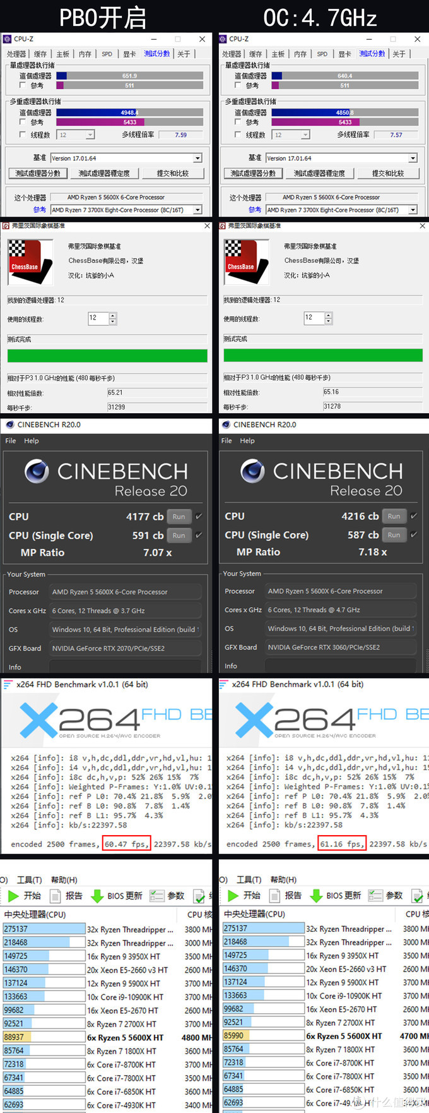The height and width of the screenshot is (1113, 429).
Task: Click 4948.4 multi-thread score bar in left CPU-Z
Action: (130, 112)
